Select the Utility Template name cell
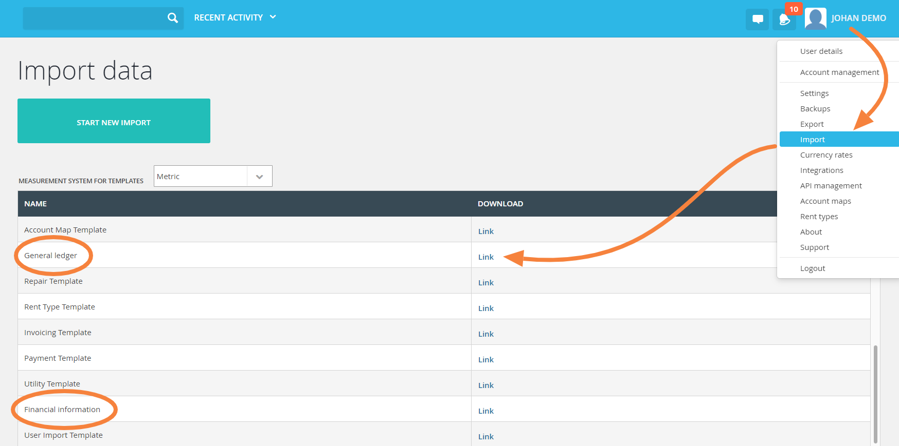899x446 pixels. pos(244,383)
